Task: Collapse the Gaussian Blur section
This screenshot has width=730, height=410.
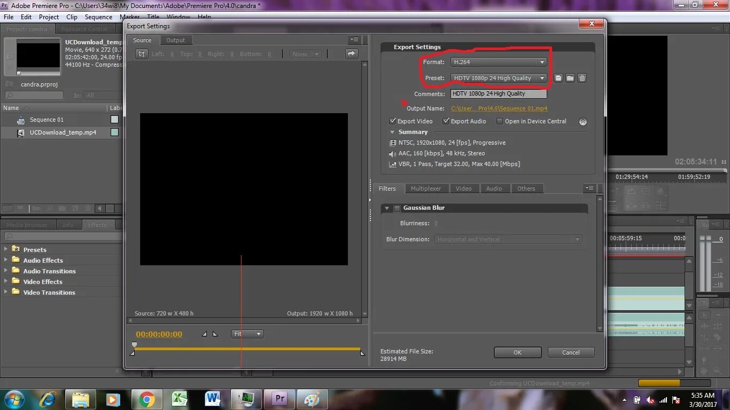Action: 386,208
